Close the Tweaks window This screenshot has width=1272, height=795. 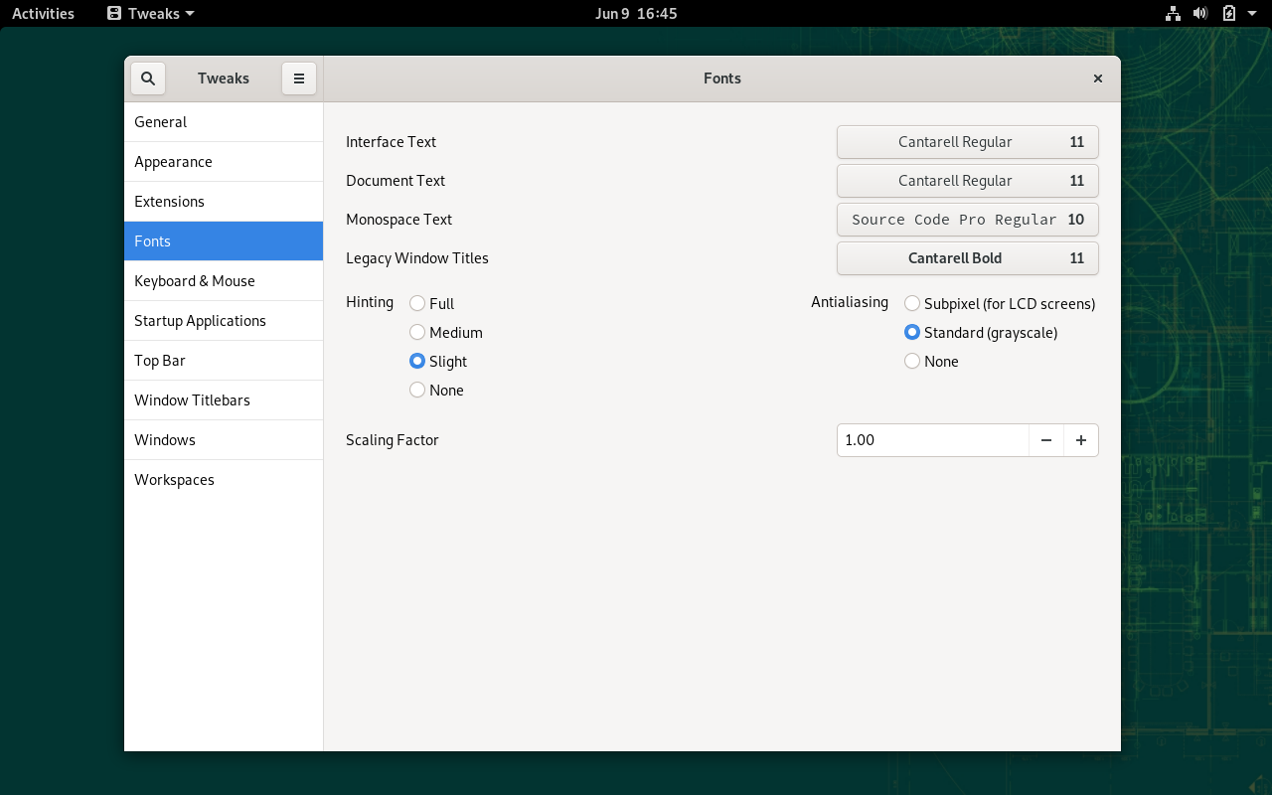[1098, 79]
